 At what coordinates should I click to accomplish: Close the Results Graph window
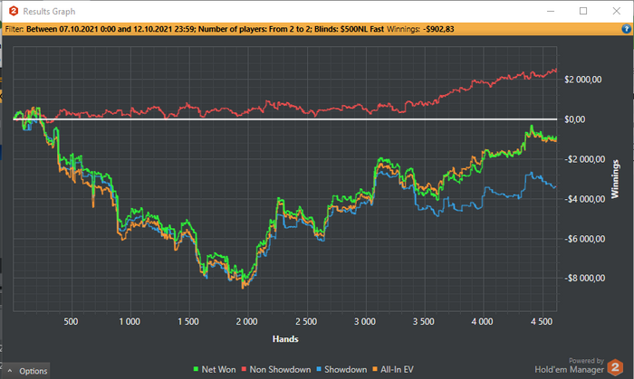tap(616, 11)
